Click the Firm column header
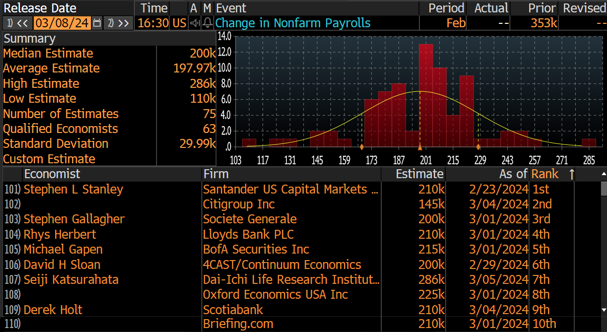The width and height of the screenshot is (607, 332). pos(216,174)
